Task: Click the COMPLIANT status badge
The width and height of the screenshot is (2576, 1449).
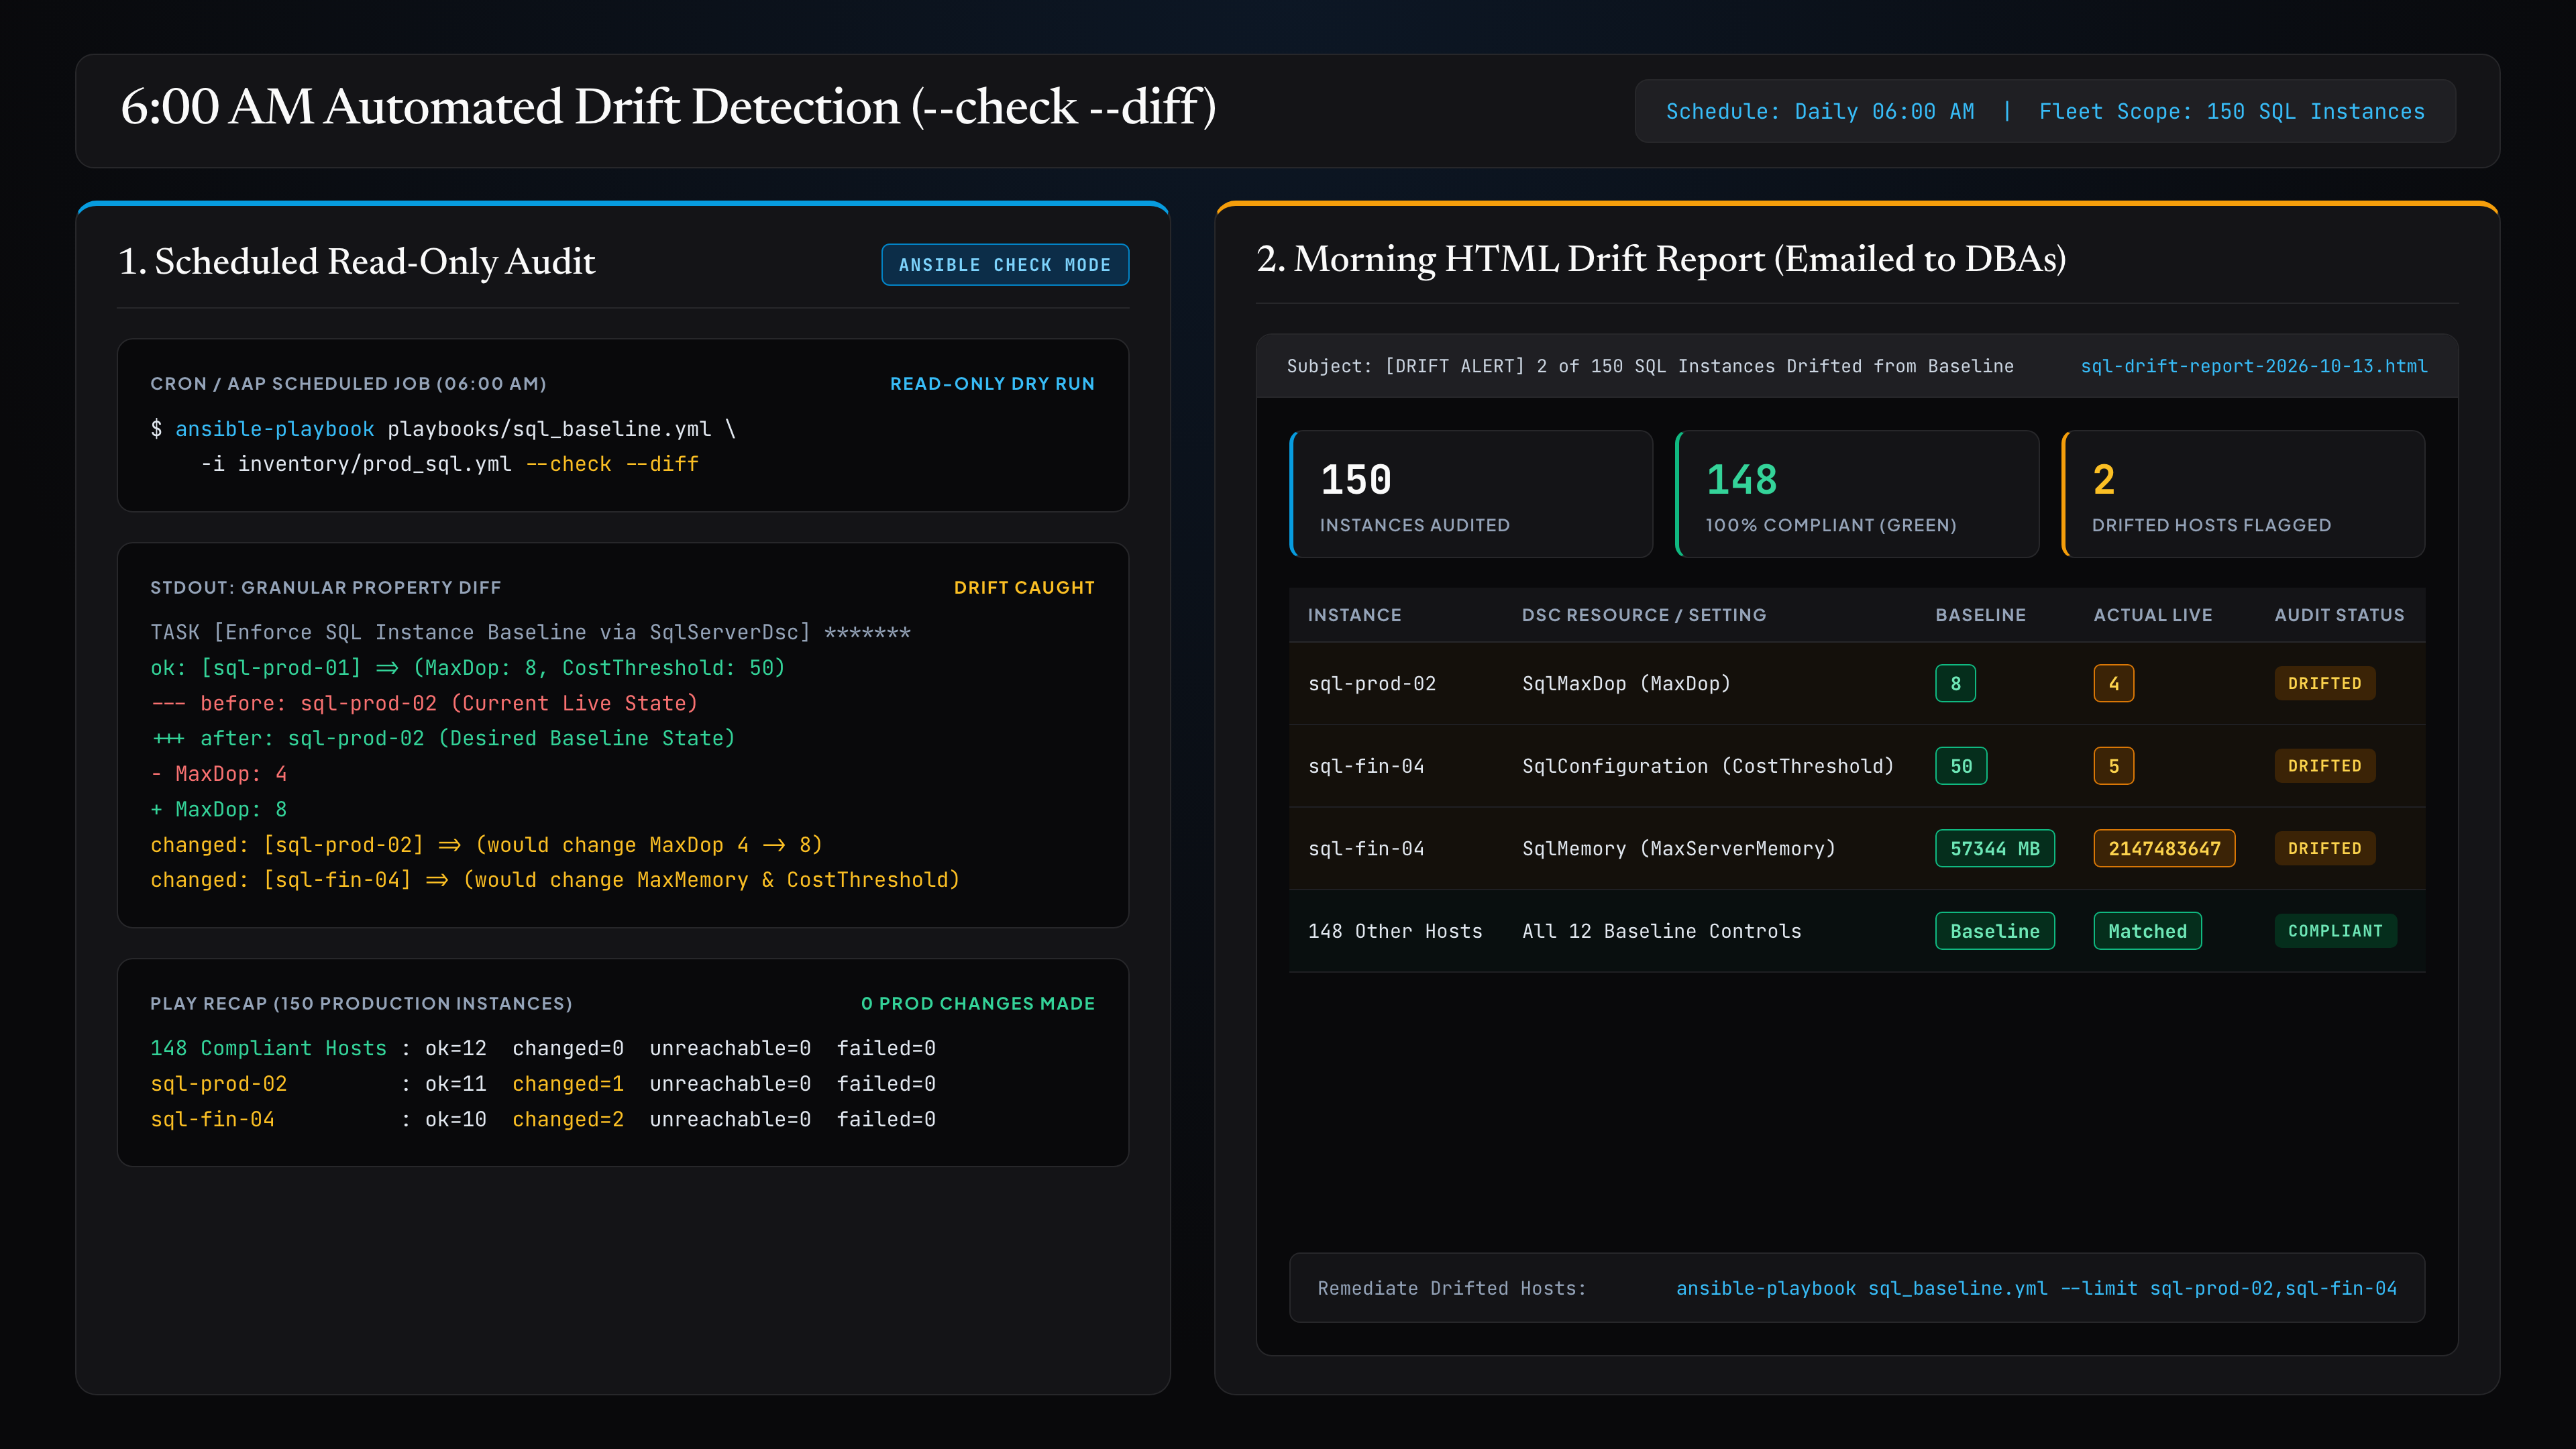Action: point(2336,931)
